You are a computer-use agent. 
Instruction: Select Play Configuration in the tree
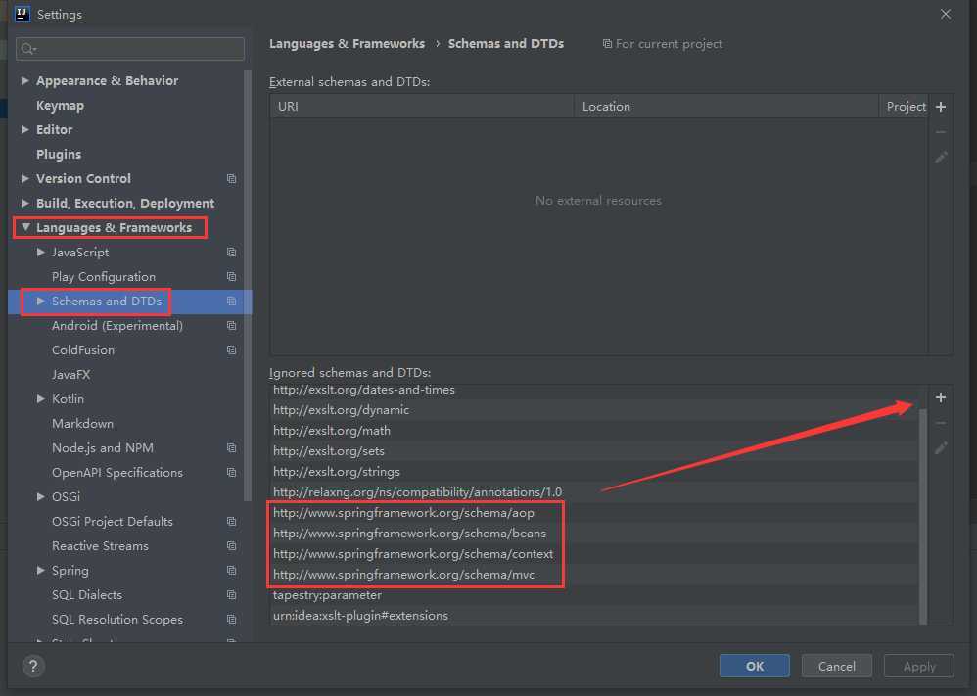[104, 277]
